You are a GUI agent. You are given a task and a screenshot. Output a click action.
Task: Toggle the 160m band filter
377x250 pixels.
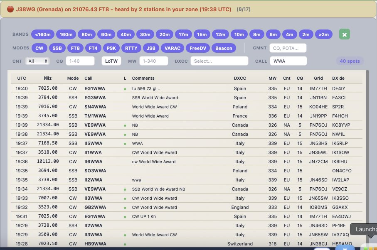coord(66,34)
